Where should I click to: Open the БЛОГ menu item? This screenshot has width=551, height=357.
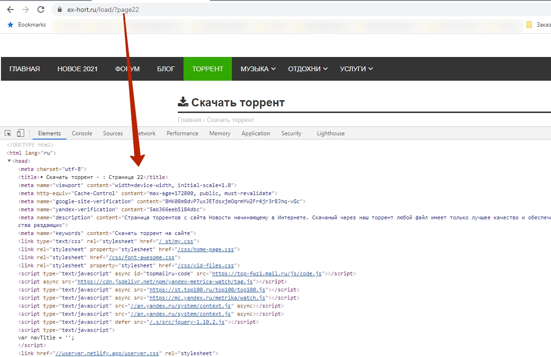[166, 69]
